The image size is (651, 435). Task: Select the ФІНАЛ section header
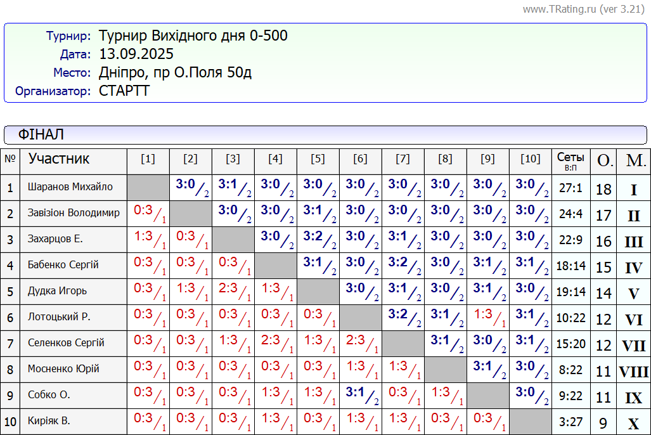[x=41, y=135]
